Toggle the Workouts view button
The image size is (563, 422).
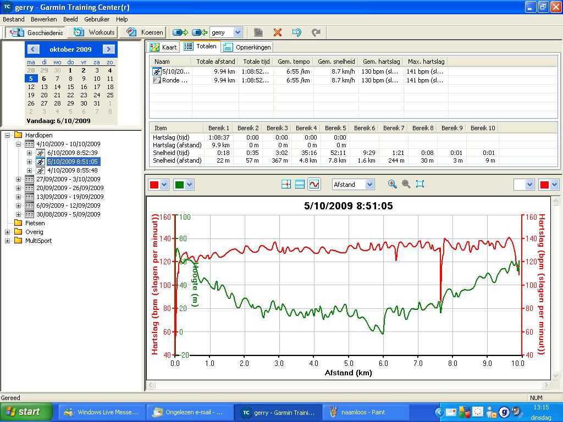(95, 32)
